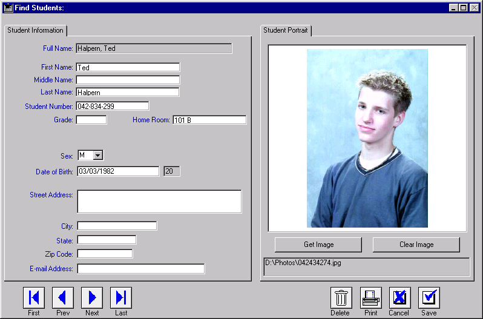Click the Sex combo box value M
483x319 pixels.
(85, 155)
